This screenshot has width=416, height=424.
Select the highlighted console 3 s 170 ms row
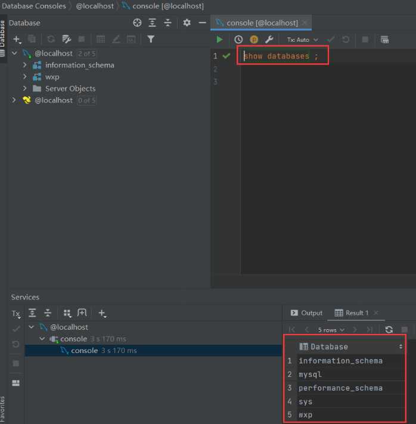(153, 351)
